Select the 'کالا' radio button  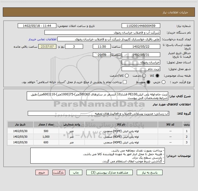pyautogui.click(x=157, y=76)
